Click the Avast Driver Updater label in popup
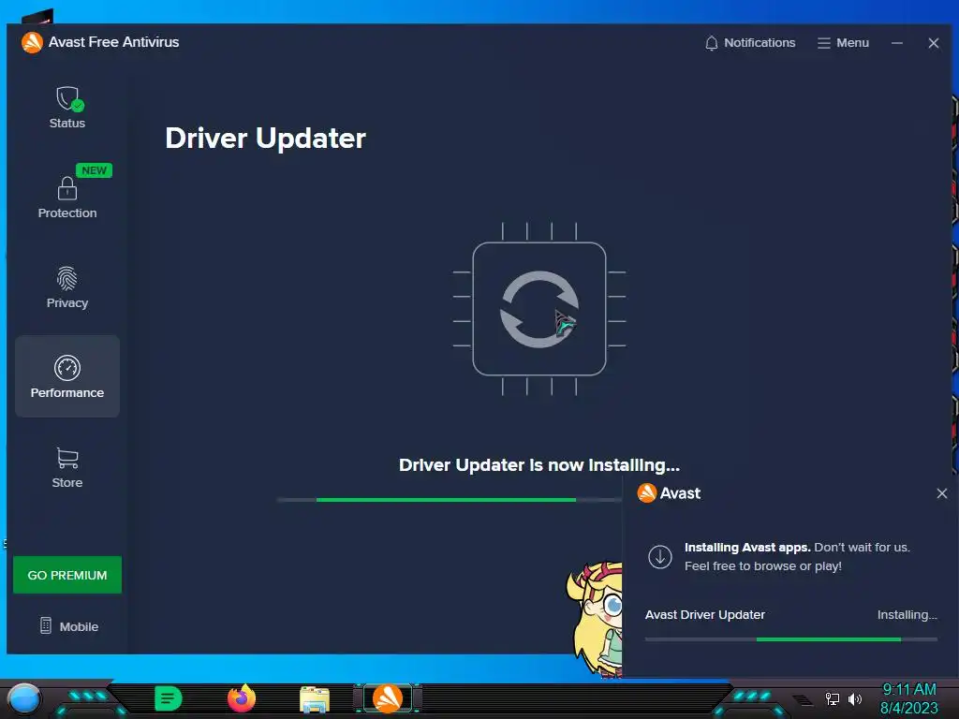The height and width of the screenshot is (719, 959). 704,614
